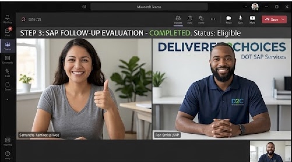Open the calendar icon below Teams in the sidebar
Viewport: 292px width, 162px height.
click(8, 60)
